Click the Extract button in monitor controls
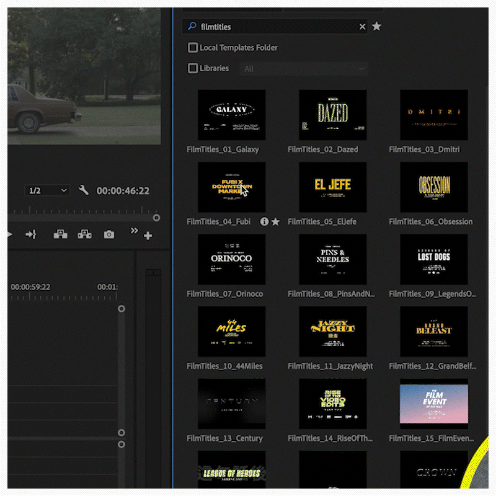The width and height of the screenshot is (496, 496). 84,234
